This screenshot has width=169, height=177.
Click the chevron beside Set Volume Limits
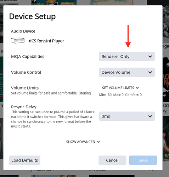coord(137,88)
